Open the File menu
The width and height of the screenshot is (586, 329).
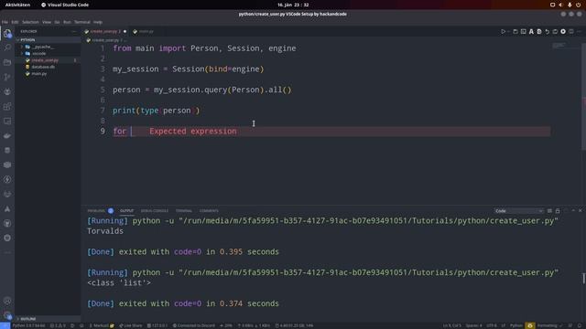5,22
